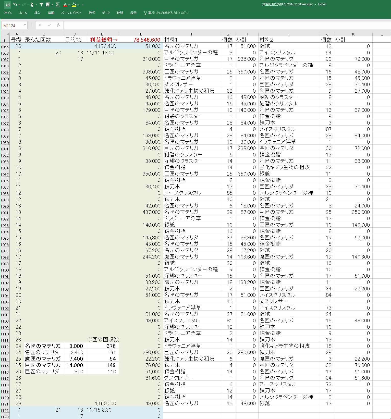The image size is (391, 419).
Task: Click the AutoSum sigma icon
Action: point(57,4)
